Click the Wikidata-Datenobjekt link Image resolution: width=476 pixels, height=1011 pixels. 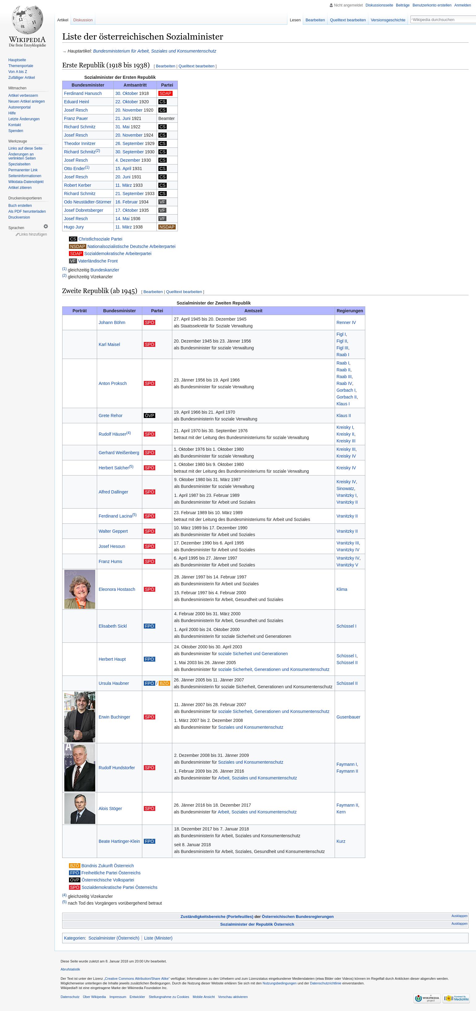(x=26, y=182)
